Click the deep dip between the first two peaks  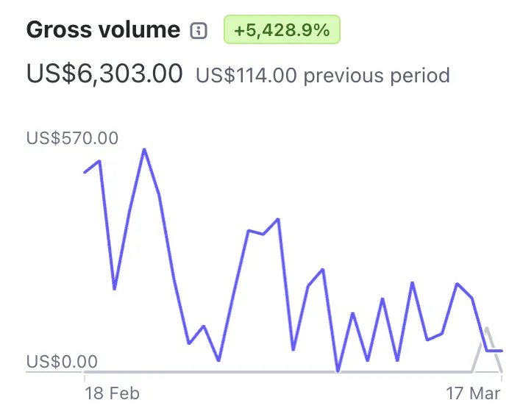pyautogui.click(x=114, y=288)
